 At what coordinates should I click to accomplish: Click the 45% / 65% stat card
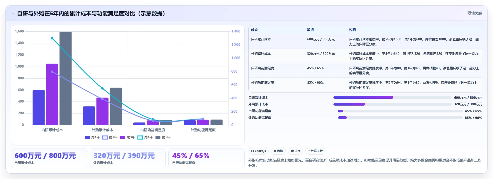[206, 158]
